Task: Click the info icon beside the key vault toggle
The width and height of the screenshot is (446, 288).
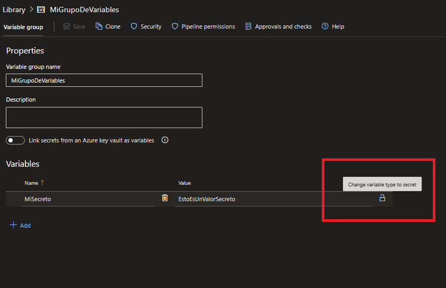Action: (165, 140)
